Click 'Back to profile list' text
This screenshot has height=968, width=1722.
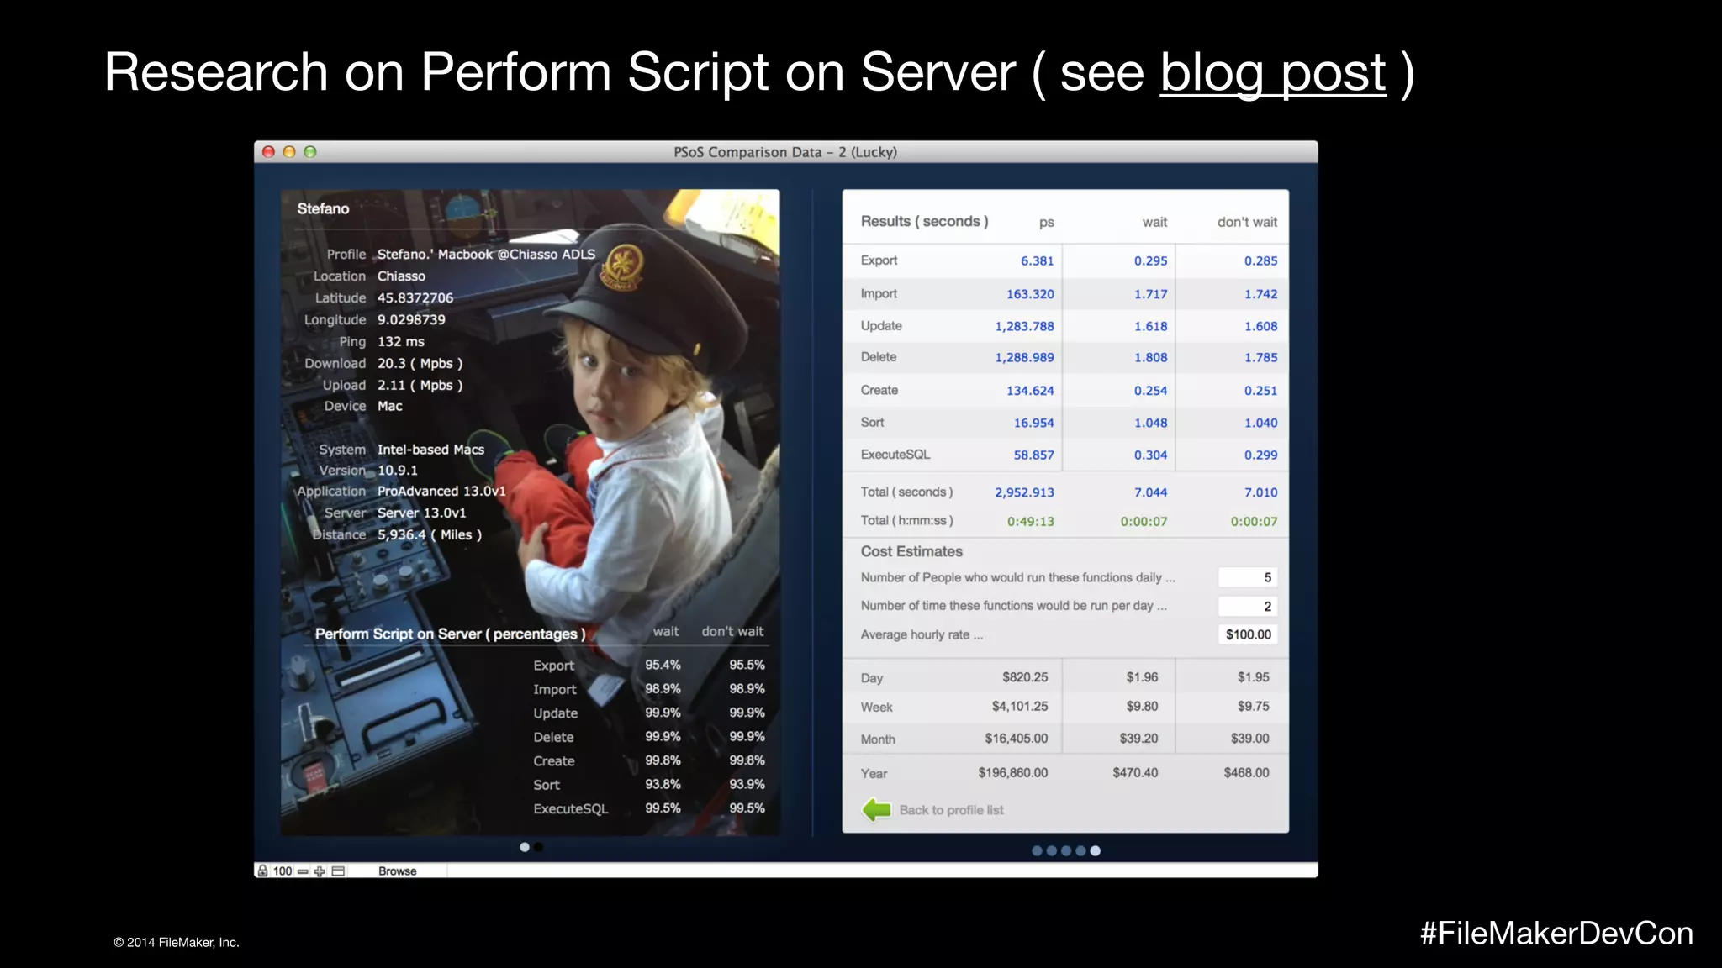(x=951, y=810)
